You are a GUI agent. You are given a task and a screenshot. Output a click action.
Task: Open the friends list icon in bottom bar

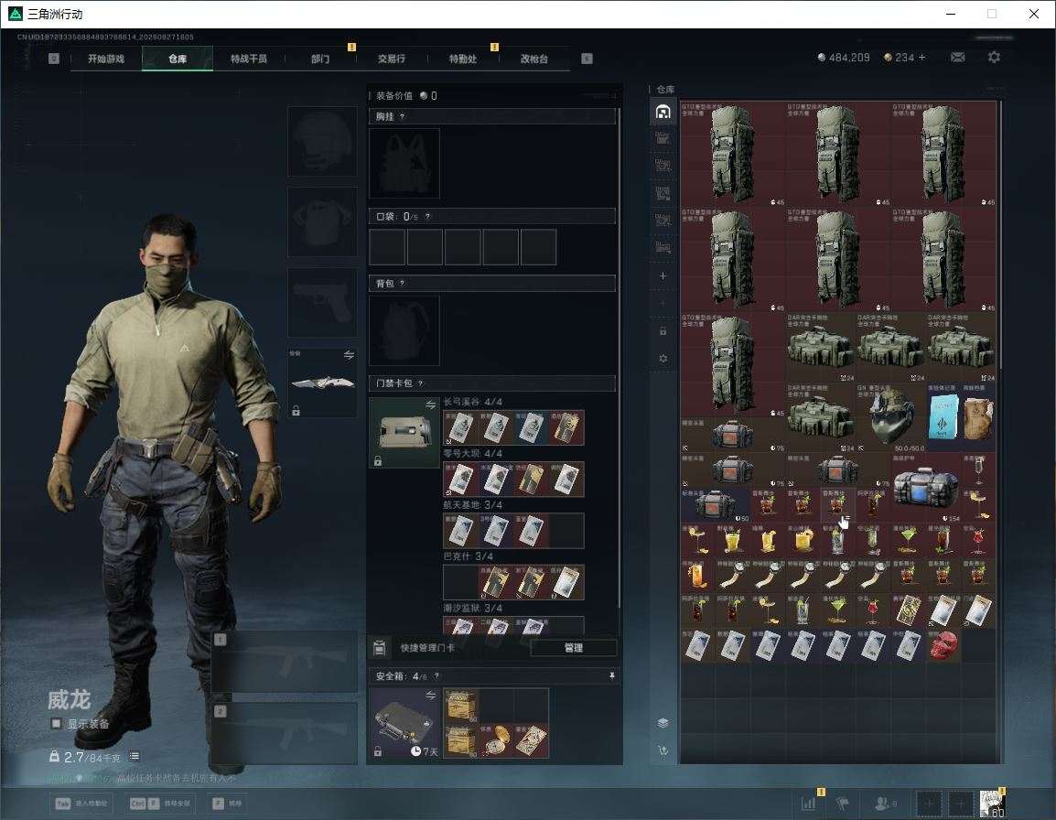(884, 804)
